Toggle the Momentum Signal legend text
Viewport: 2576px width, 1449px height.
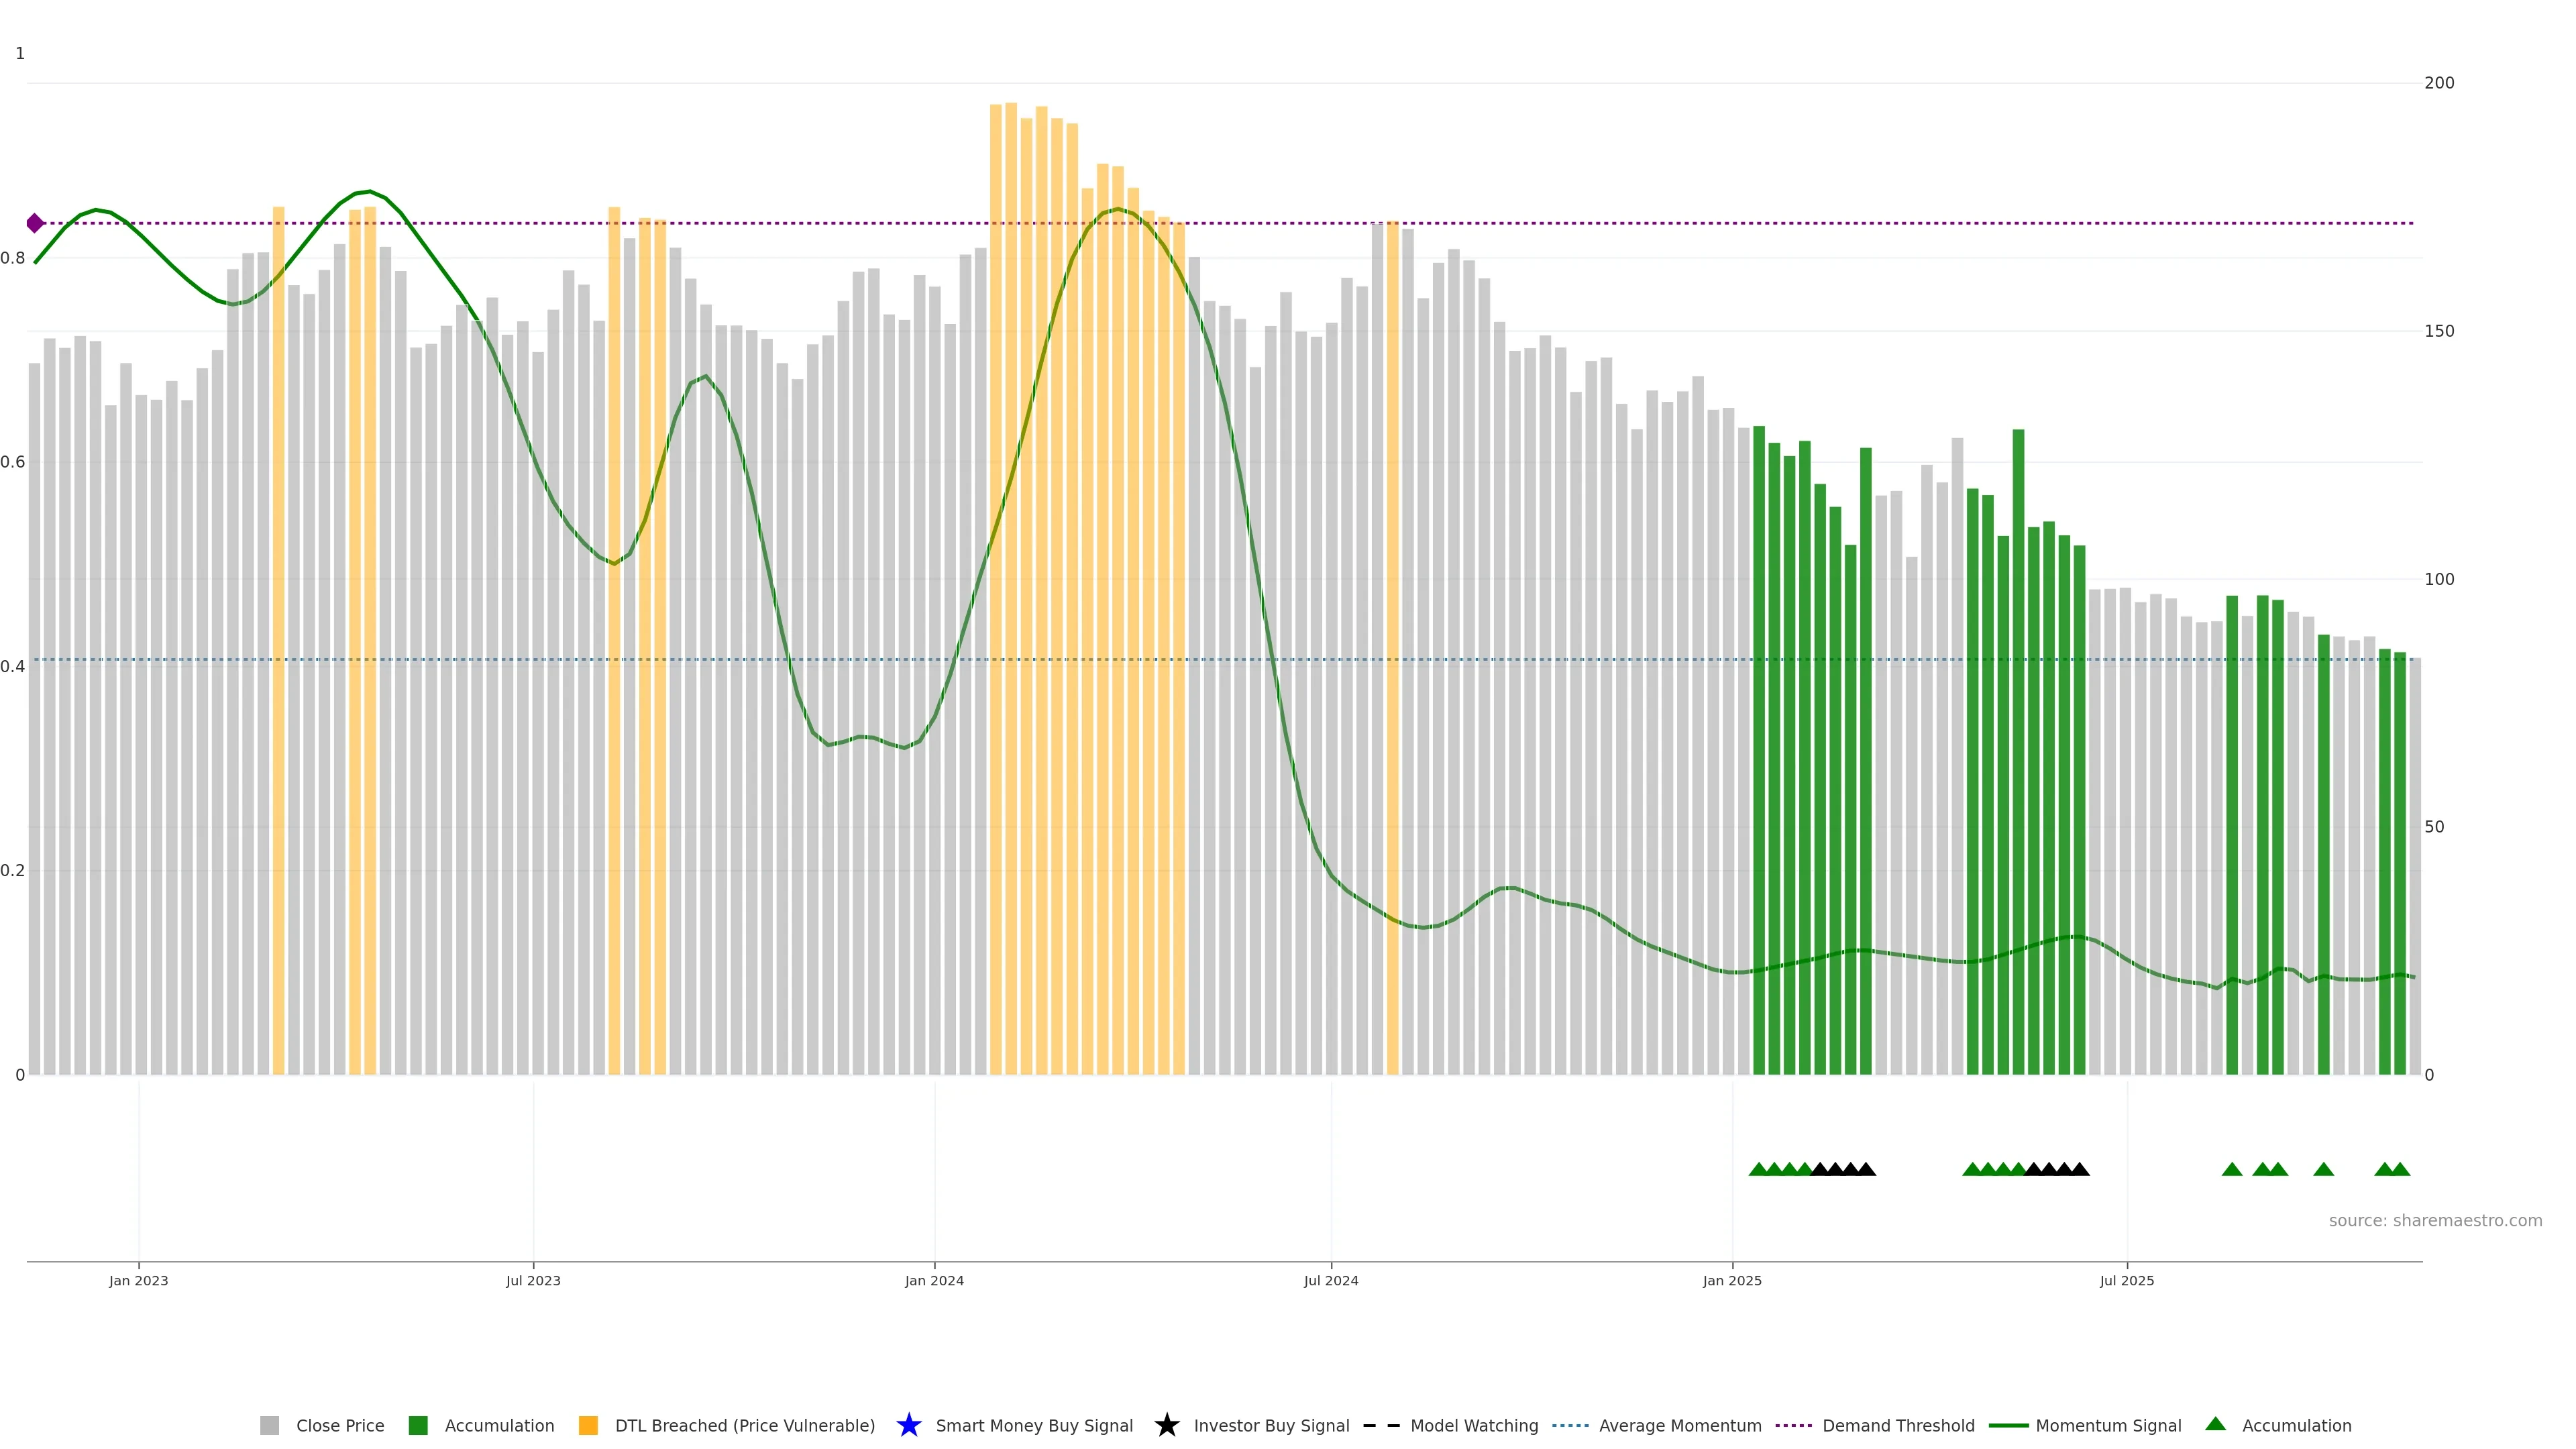2108,1425
